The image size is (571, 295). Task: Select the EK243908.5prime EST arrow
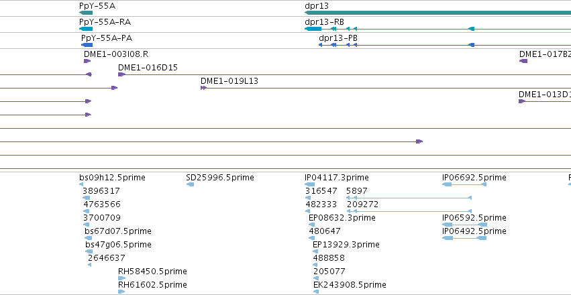(316, 292)
